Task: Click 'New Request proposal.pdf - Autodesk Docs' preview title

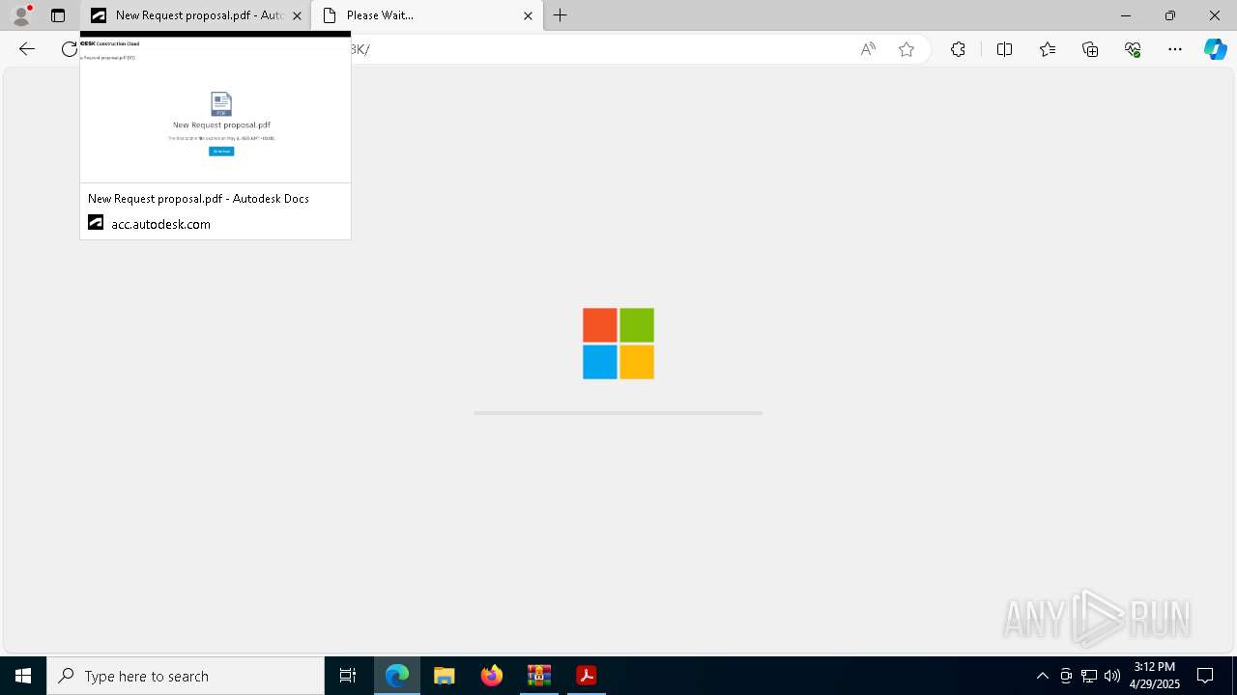Action: (x=198, y=199)
